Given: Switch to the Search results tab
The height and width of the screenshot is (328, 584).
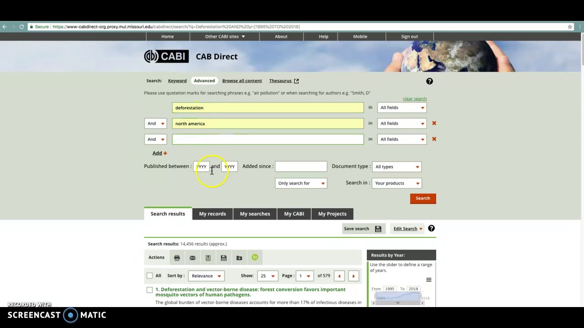Looking at the screenshot, I should click(168, 214).
